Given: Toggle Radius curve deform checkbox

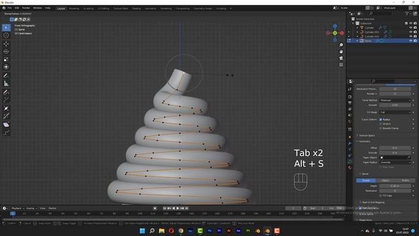Looking at the screenshot, I should pyautogui.click(x=380, y=119).
